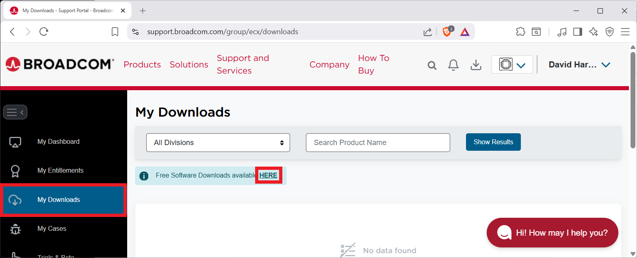Open the browser extensions puzzle icon
Image resolution: width=637 pixels, height=258 pixels.
click(520, 32)
